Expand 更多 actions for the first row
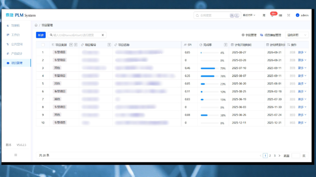This screenshot has height=177, width=316. click(302, 52)
